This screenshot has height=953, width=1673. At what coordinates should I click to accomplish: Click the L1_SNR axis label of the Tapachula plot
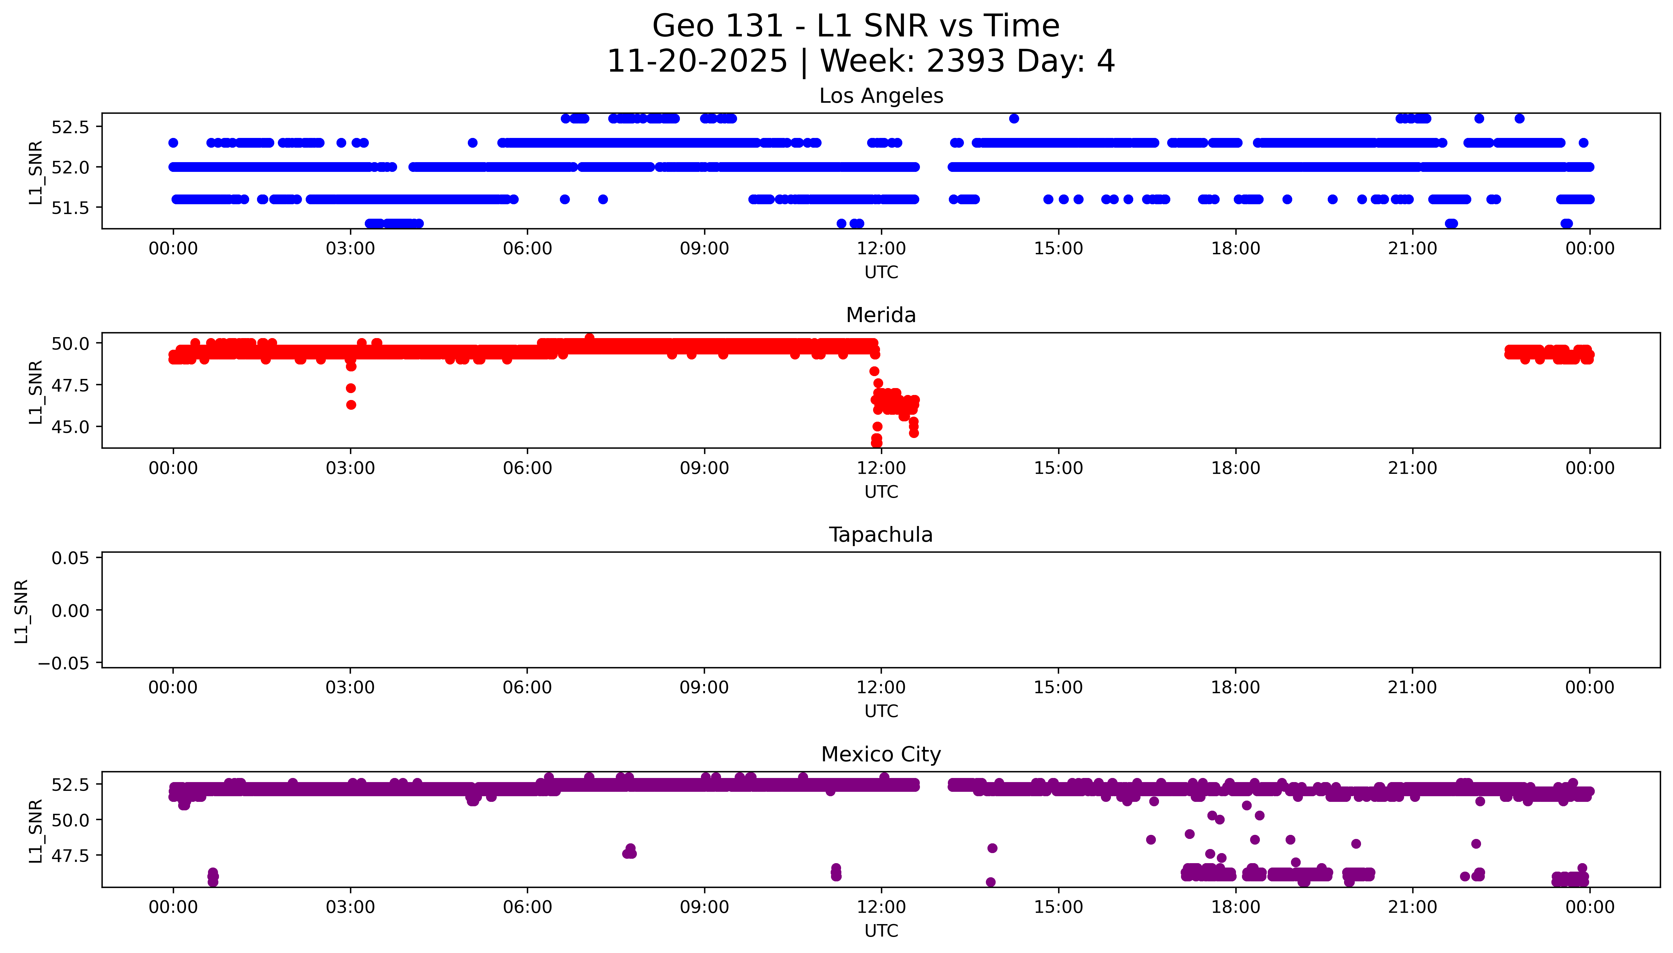point(21,611)
